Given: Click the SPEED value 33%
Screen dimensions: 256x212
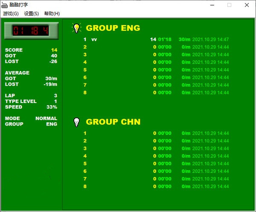Looking at the screenshot, I should coord(52,107).
